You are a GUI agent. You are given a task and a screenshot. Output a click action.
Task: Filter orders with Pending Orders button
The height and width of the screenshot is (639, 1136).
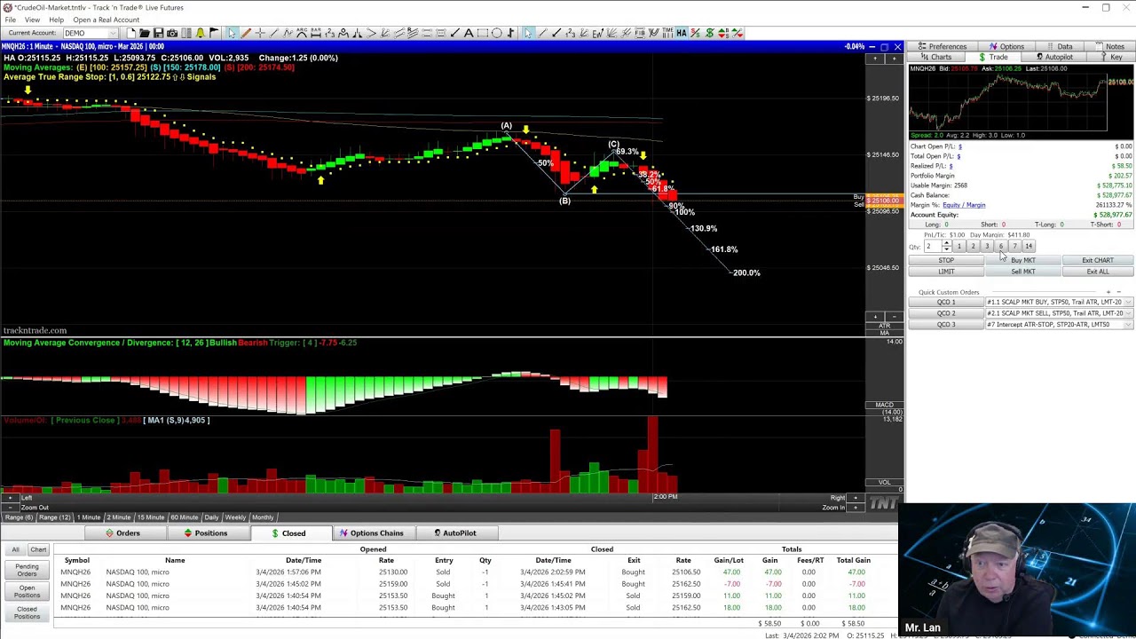(27, 571)
